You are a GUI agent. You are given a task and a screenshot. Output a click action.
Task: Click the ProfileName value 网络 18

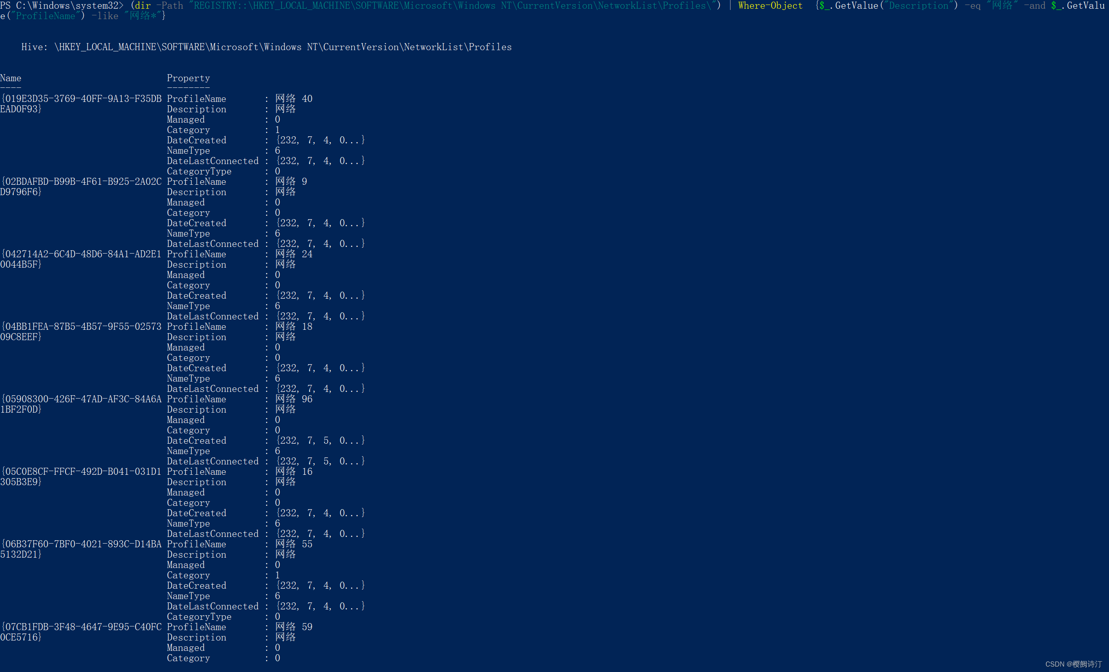point(294,326)
